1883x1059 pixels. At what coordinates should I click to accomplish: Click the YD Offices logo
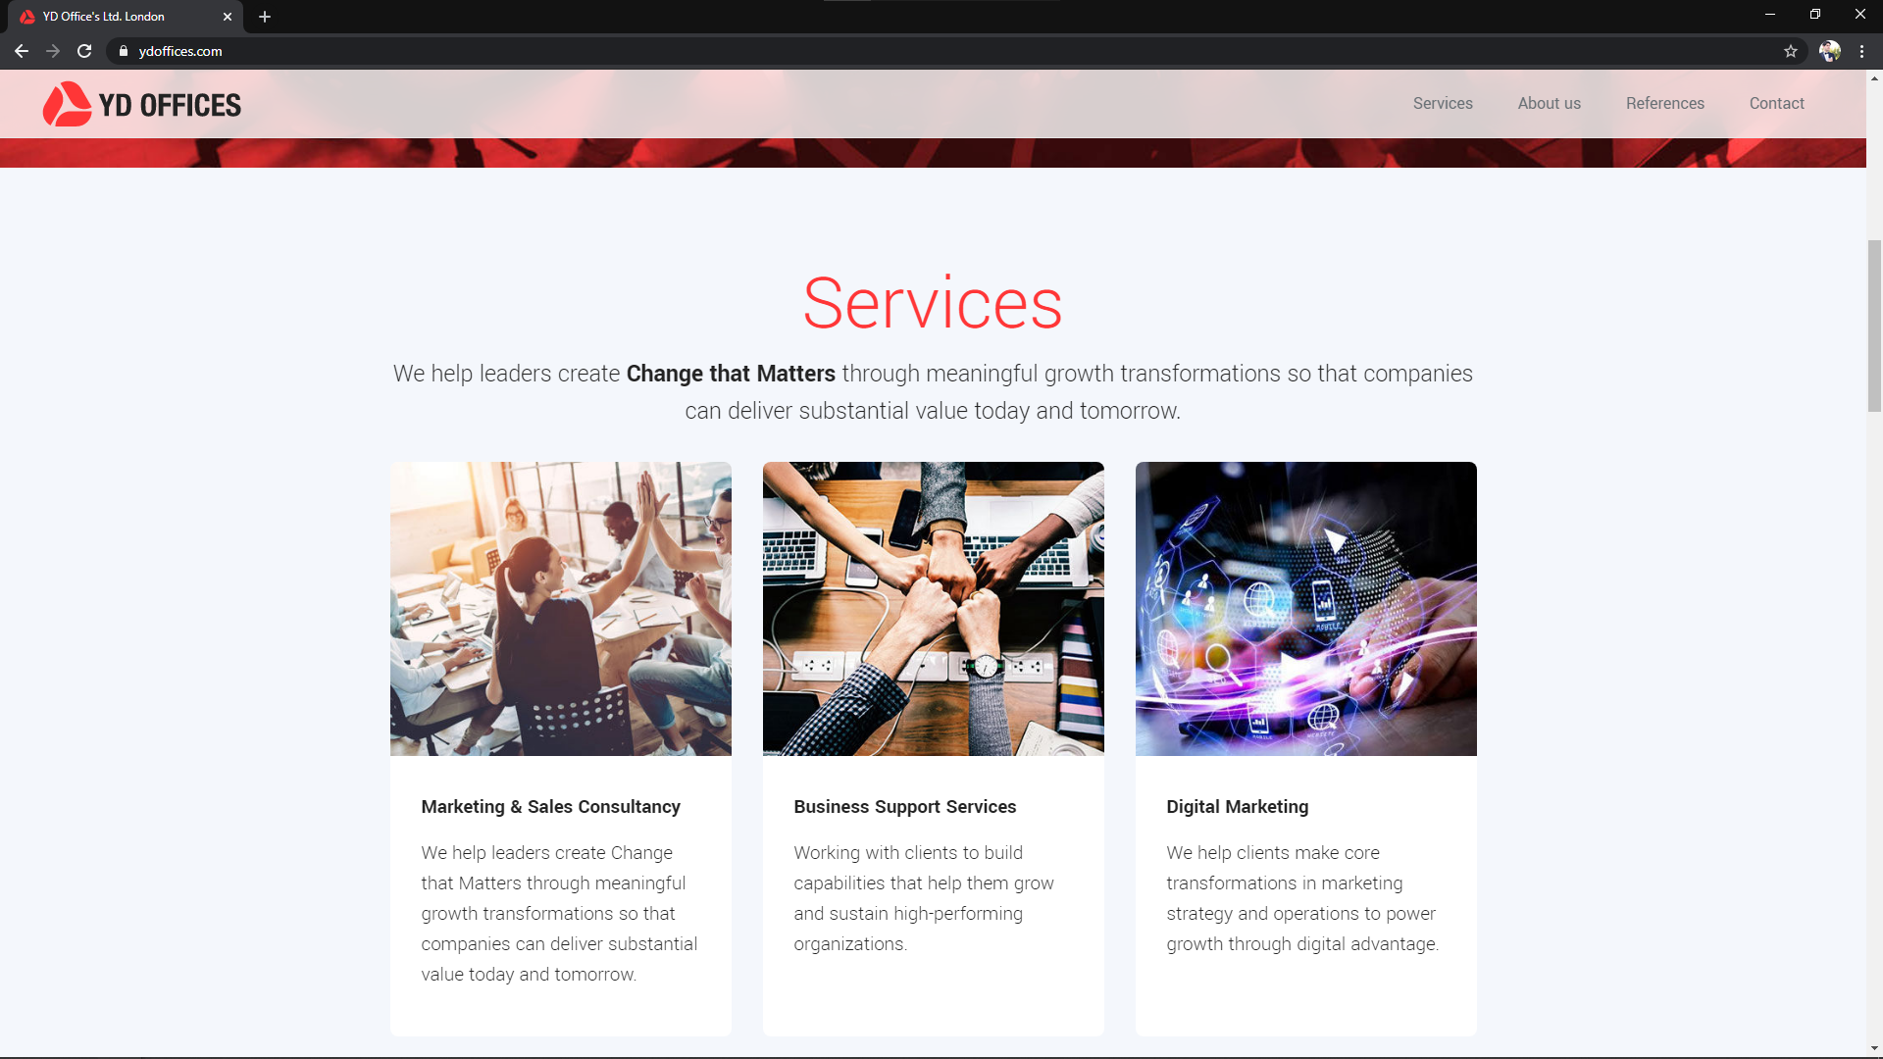pos(142,104)
